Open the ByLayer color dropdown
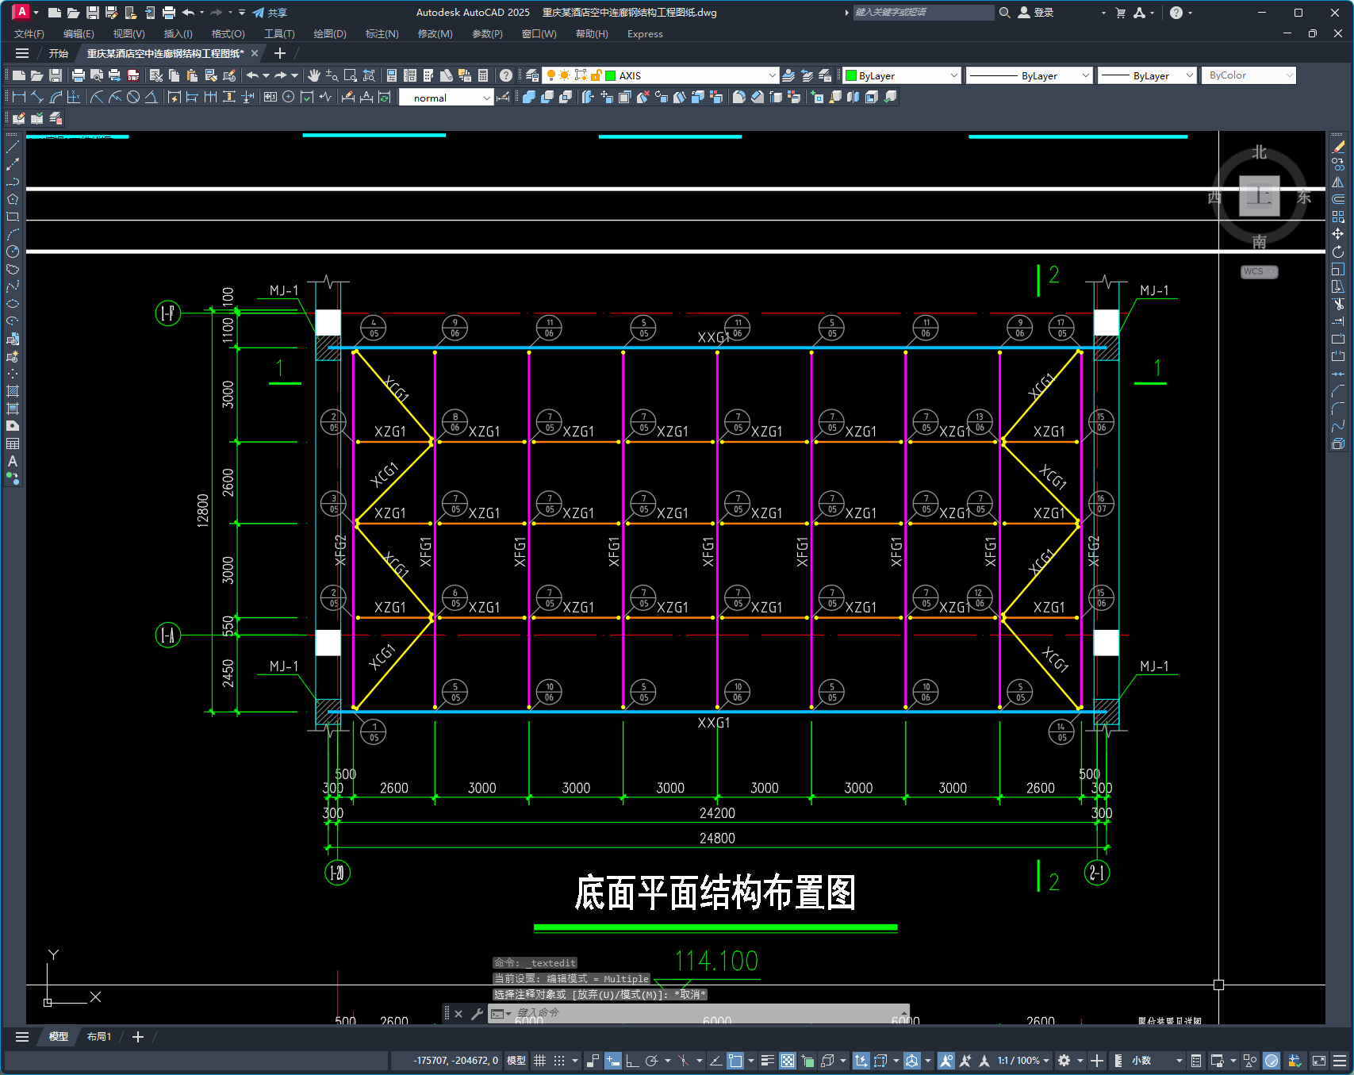 (902, 75)
